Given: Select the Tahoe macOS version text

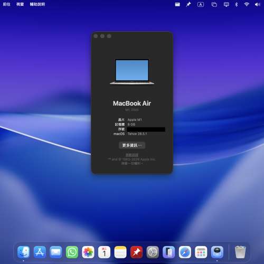Looking at the screenshot, I should point(137,134).
